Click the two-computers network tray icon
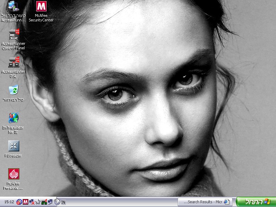 pos(50,202)
